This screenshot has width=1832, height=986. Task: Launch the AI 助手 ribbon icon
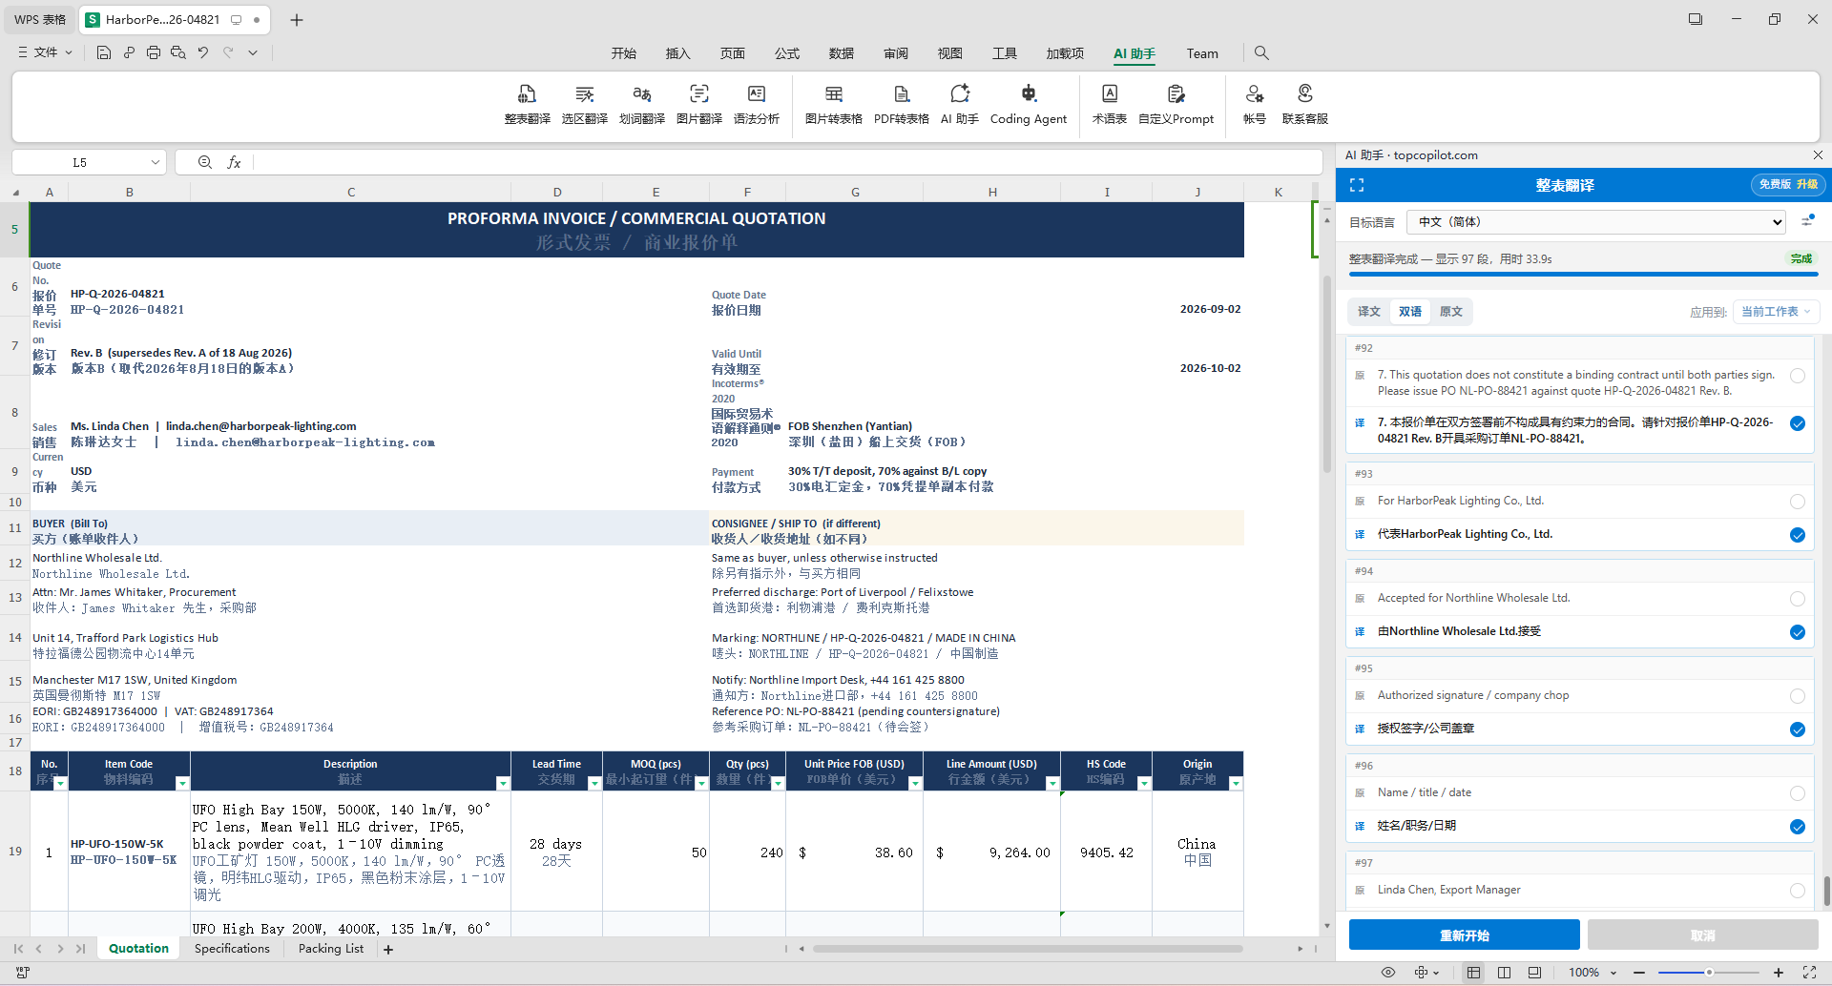click(959, 104)
